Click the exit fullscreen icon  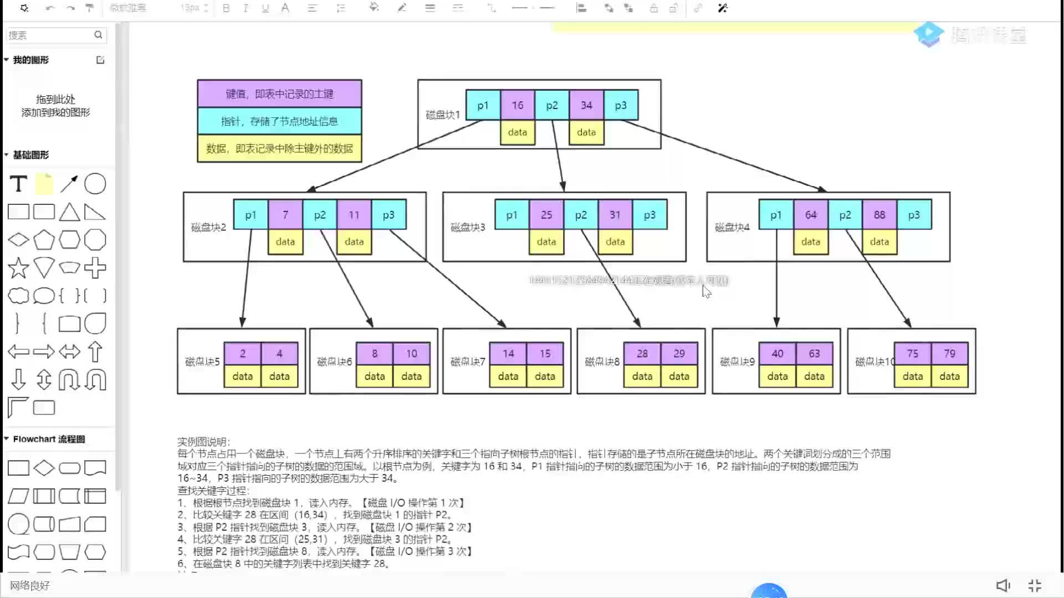pyautogui.click(x=1035, y=585)
